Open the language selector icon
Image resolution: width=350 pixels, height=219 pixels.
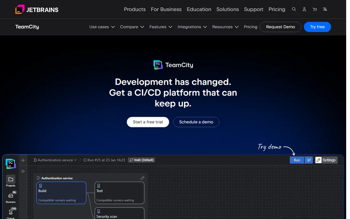pos(325,9)
